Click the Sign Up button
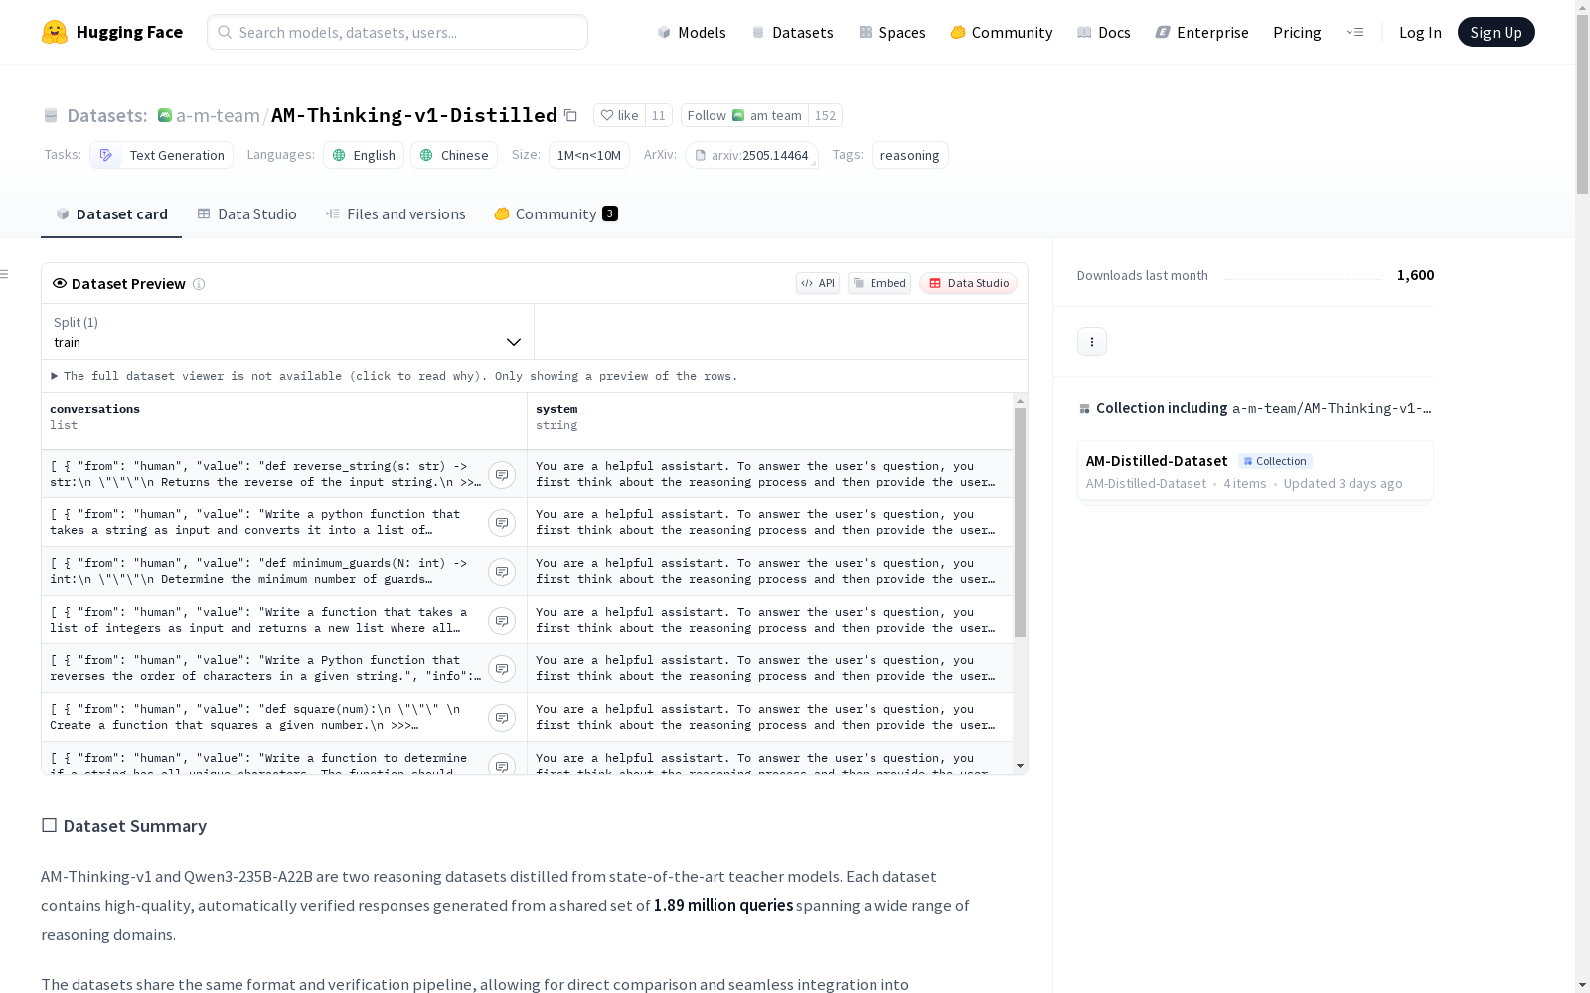The image size is (1590, 993). 1496,32
